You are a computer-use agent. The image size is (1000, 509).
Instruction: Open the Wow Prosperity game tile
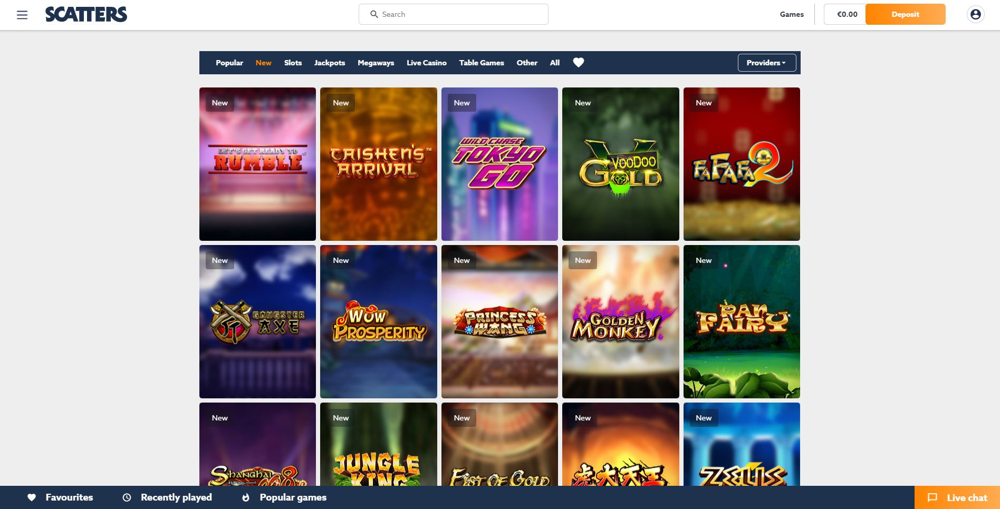coord(379,321)
